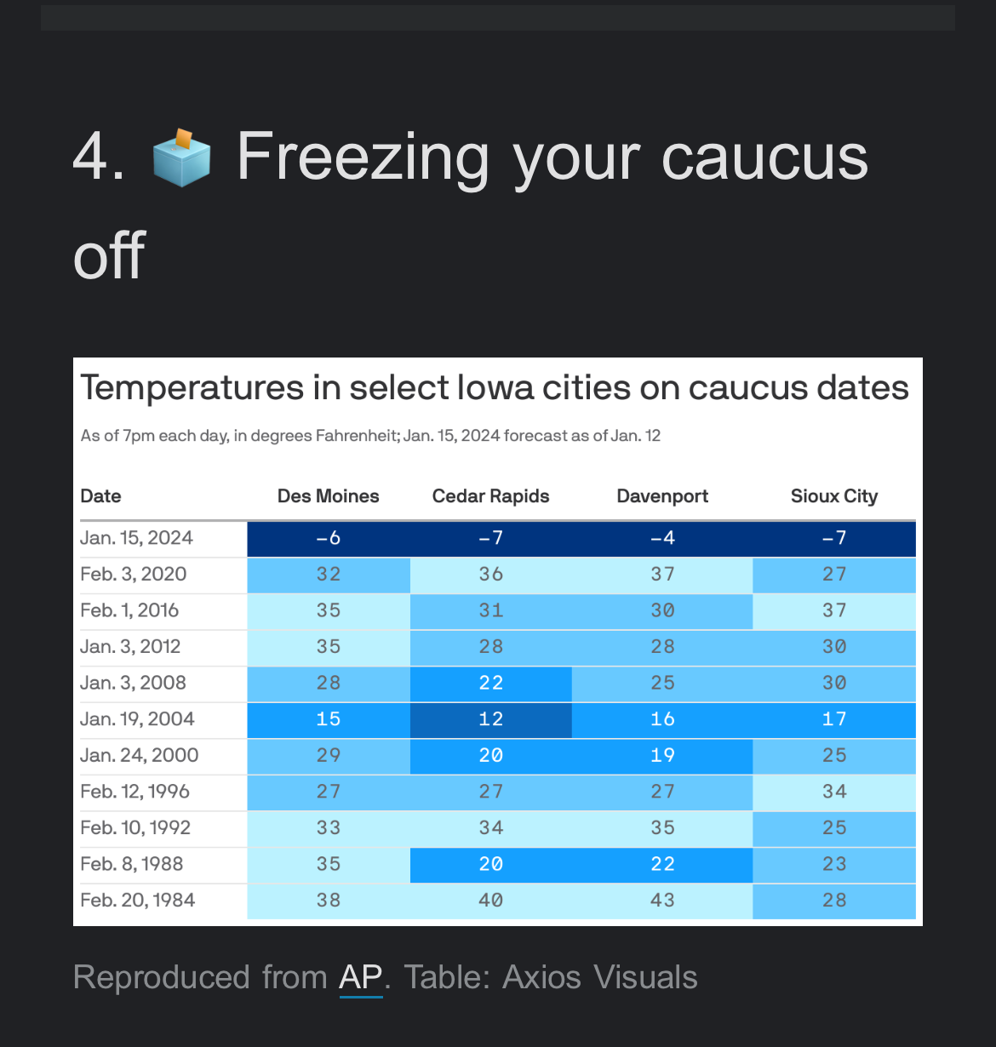Screen dimensions: 996x1047
Task: Click the Cedar Rapids 12 cell for 2004
Action: [x=490, y=719]
